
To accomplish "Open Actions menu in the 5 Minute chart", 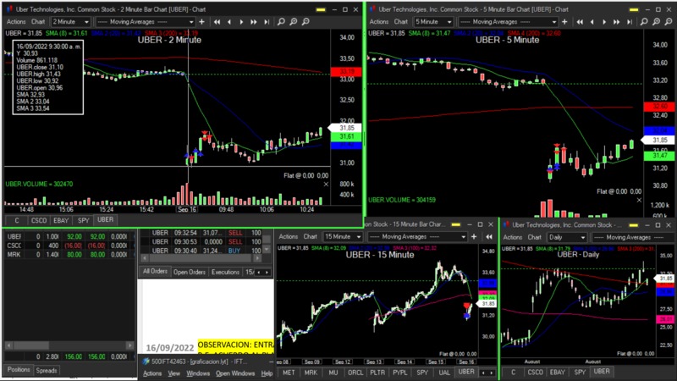I will [x=380, y=21].
